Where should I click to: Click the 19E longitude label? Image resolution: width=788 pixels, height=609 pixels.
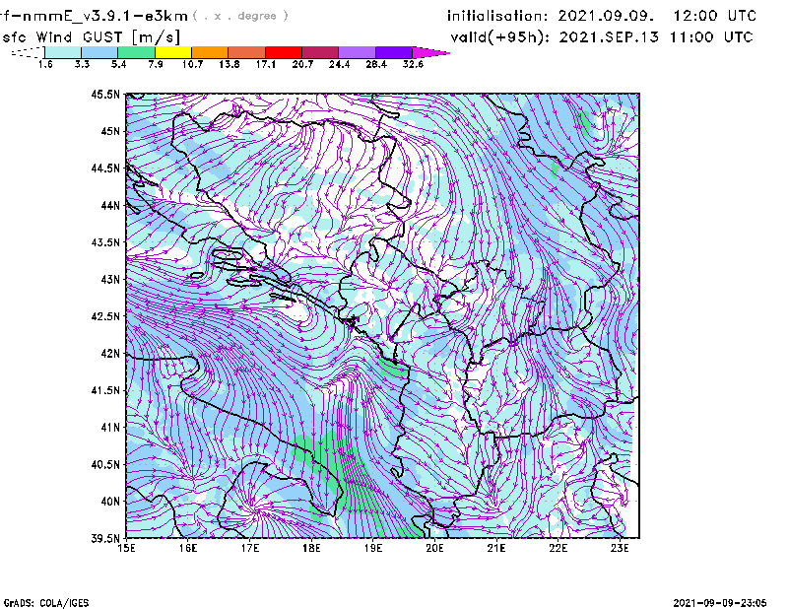coord(373,548)
